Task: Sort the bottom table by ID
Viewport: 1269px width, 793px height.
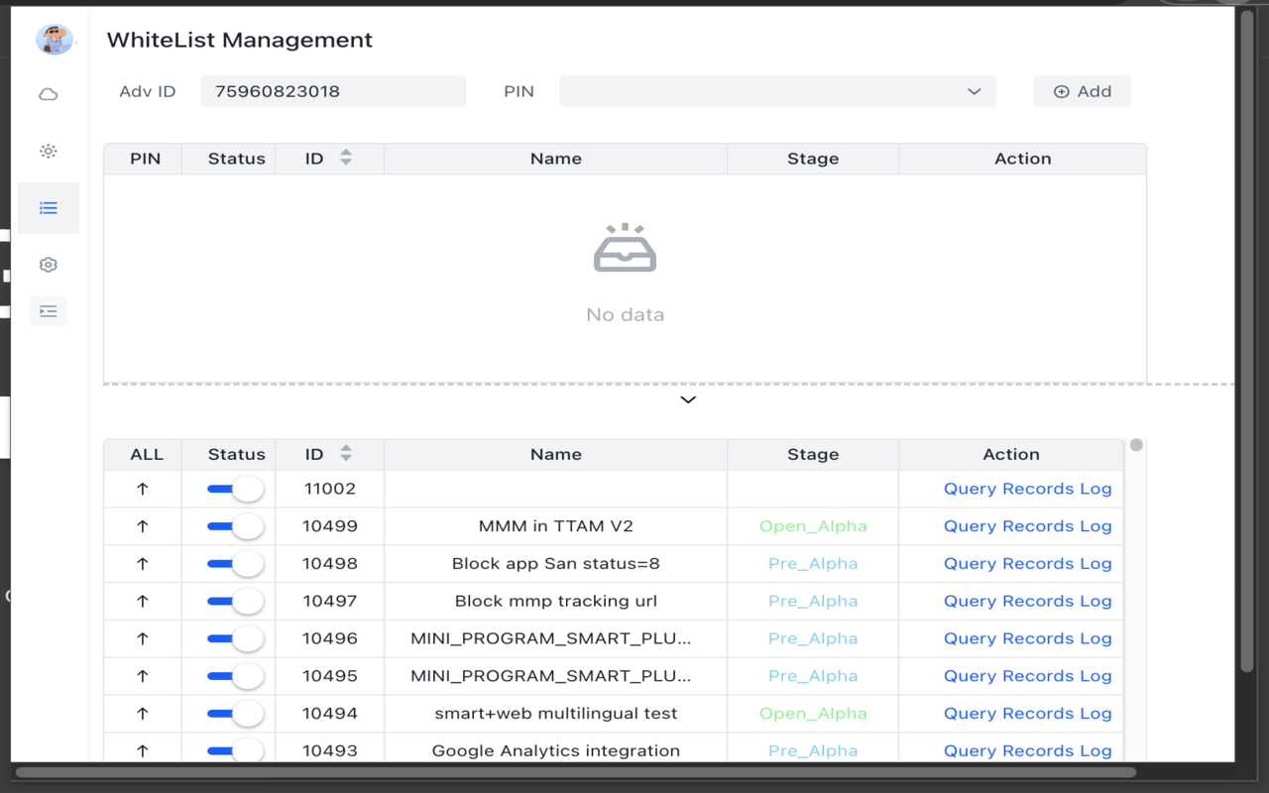Action: click(346, 453)
